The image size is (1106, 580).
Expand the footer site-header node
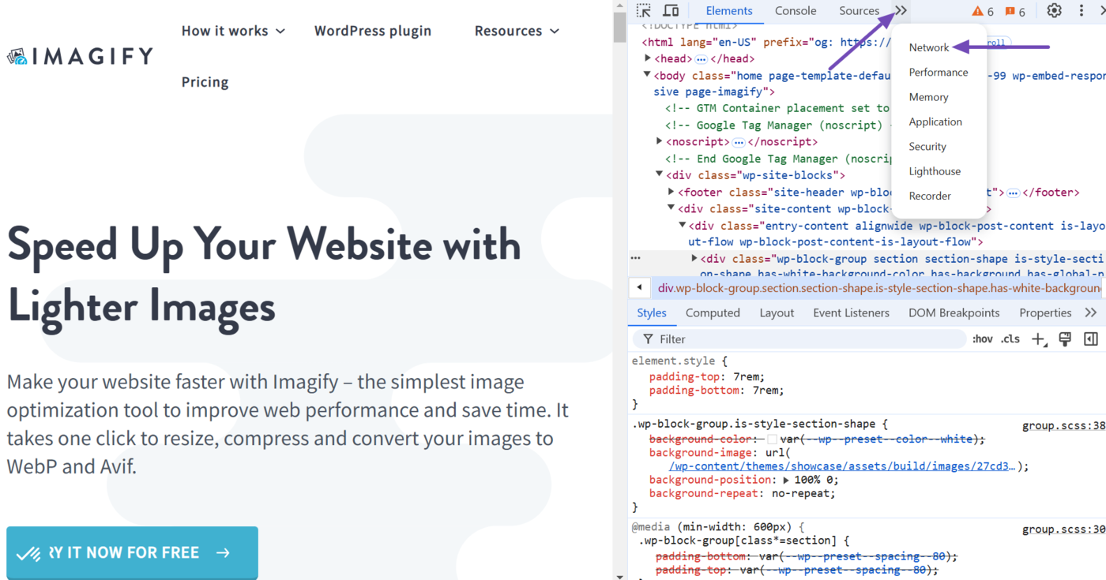(671, 192)
